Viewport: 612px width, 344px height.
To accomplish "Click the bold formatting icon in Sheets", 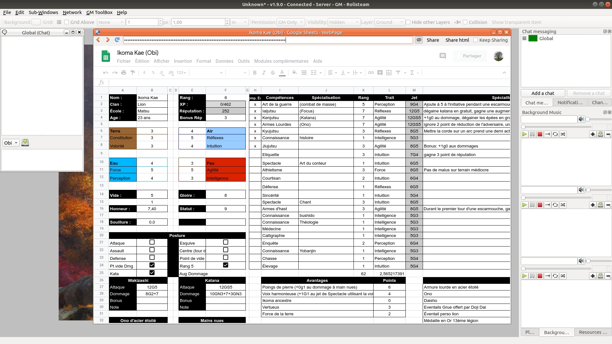I will tap(255, 73).
